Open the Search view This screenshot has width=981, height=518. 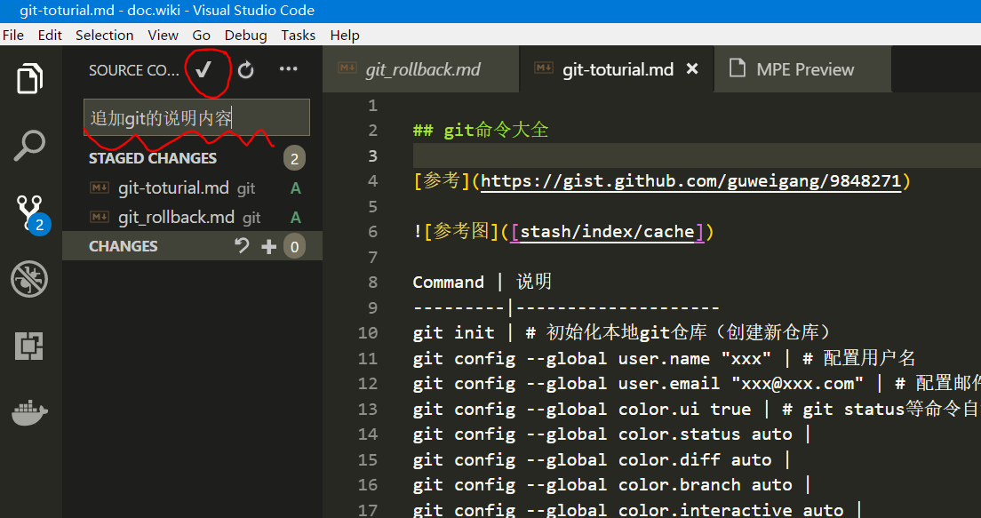[29, 144]
